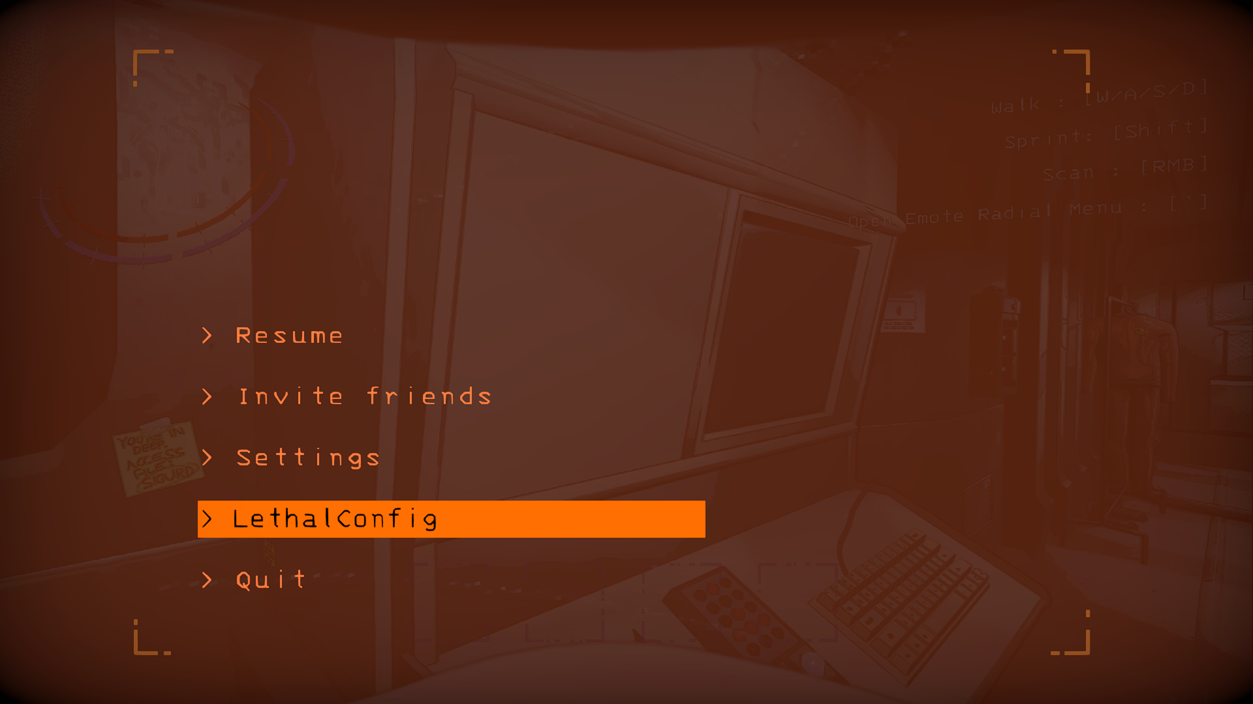Click the Resume chevron icon

tap(210, 334)
